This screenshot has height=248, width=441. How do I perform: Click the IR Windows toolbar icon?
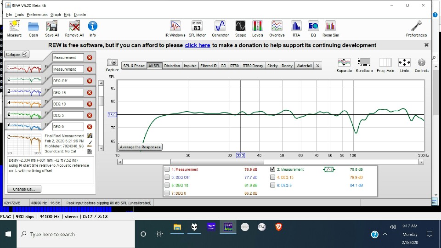175,28
